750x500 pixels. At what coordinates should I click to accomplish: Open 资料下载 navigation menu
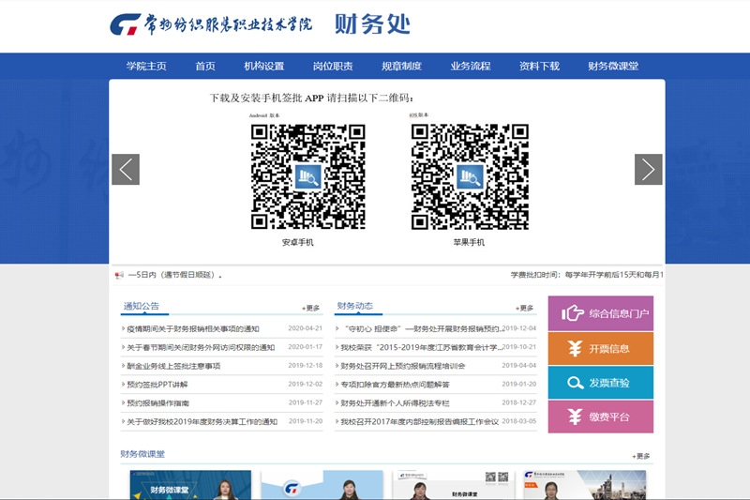[x=539, y=66]
